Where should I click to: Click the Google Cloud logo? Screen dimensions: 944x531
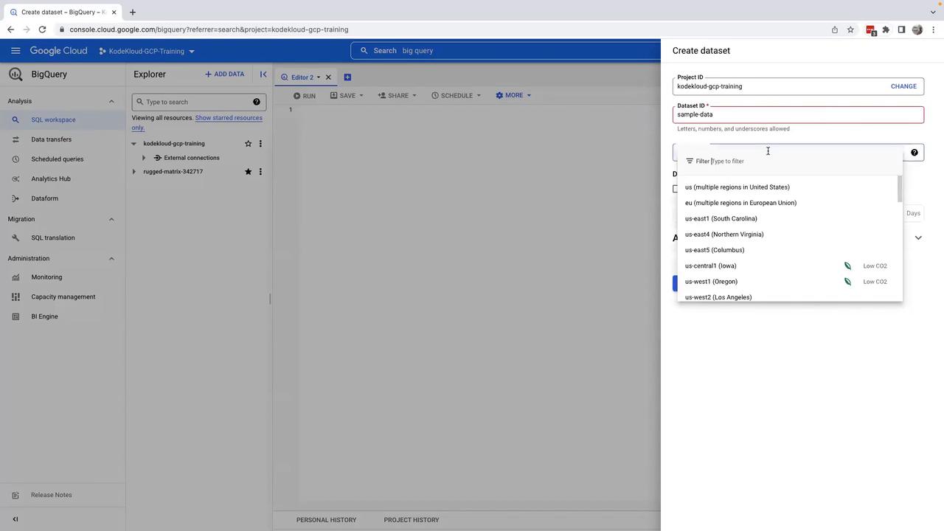tap(58, 51)
